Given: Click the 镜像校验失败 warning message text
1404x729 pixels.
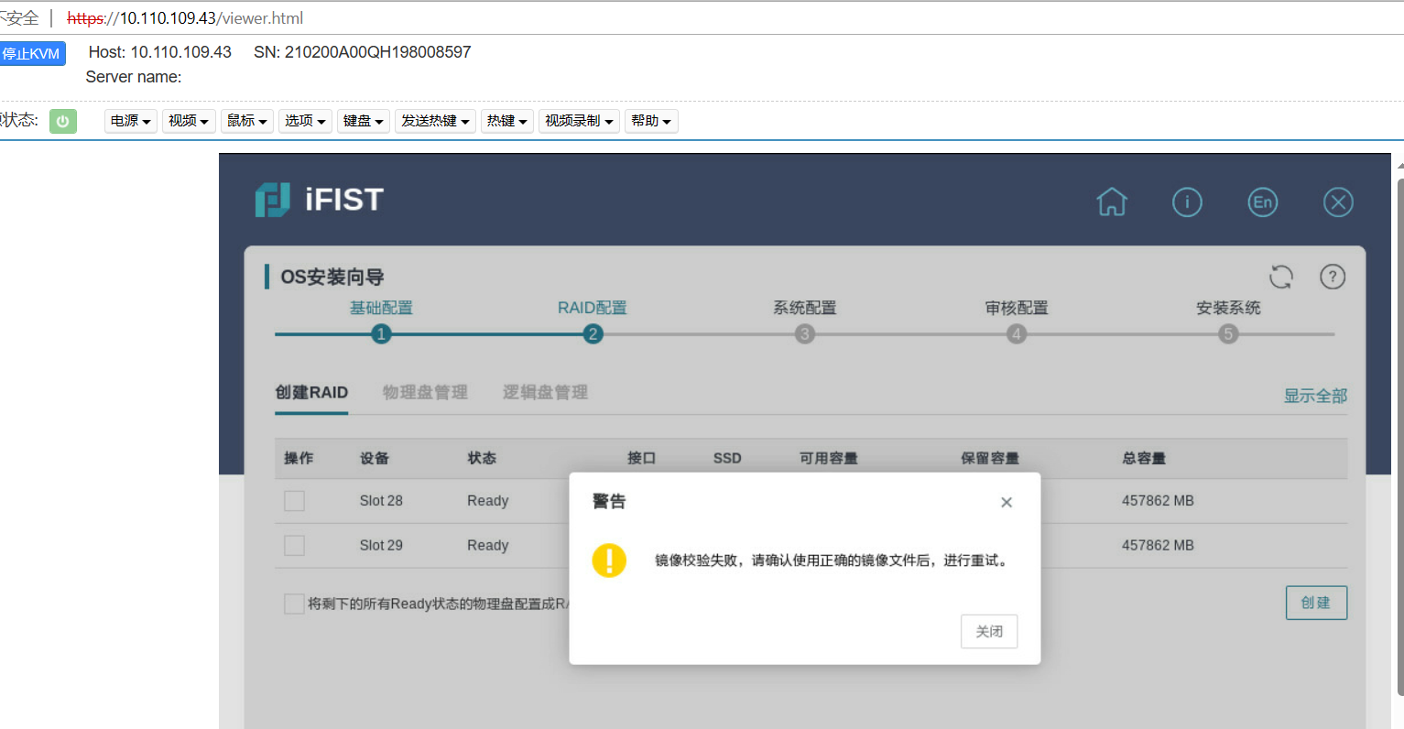Looking at the screenshot, I should coord(833,560).
